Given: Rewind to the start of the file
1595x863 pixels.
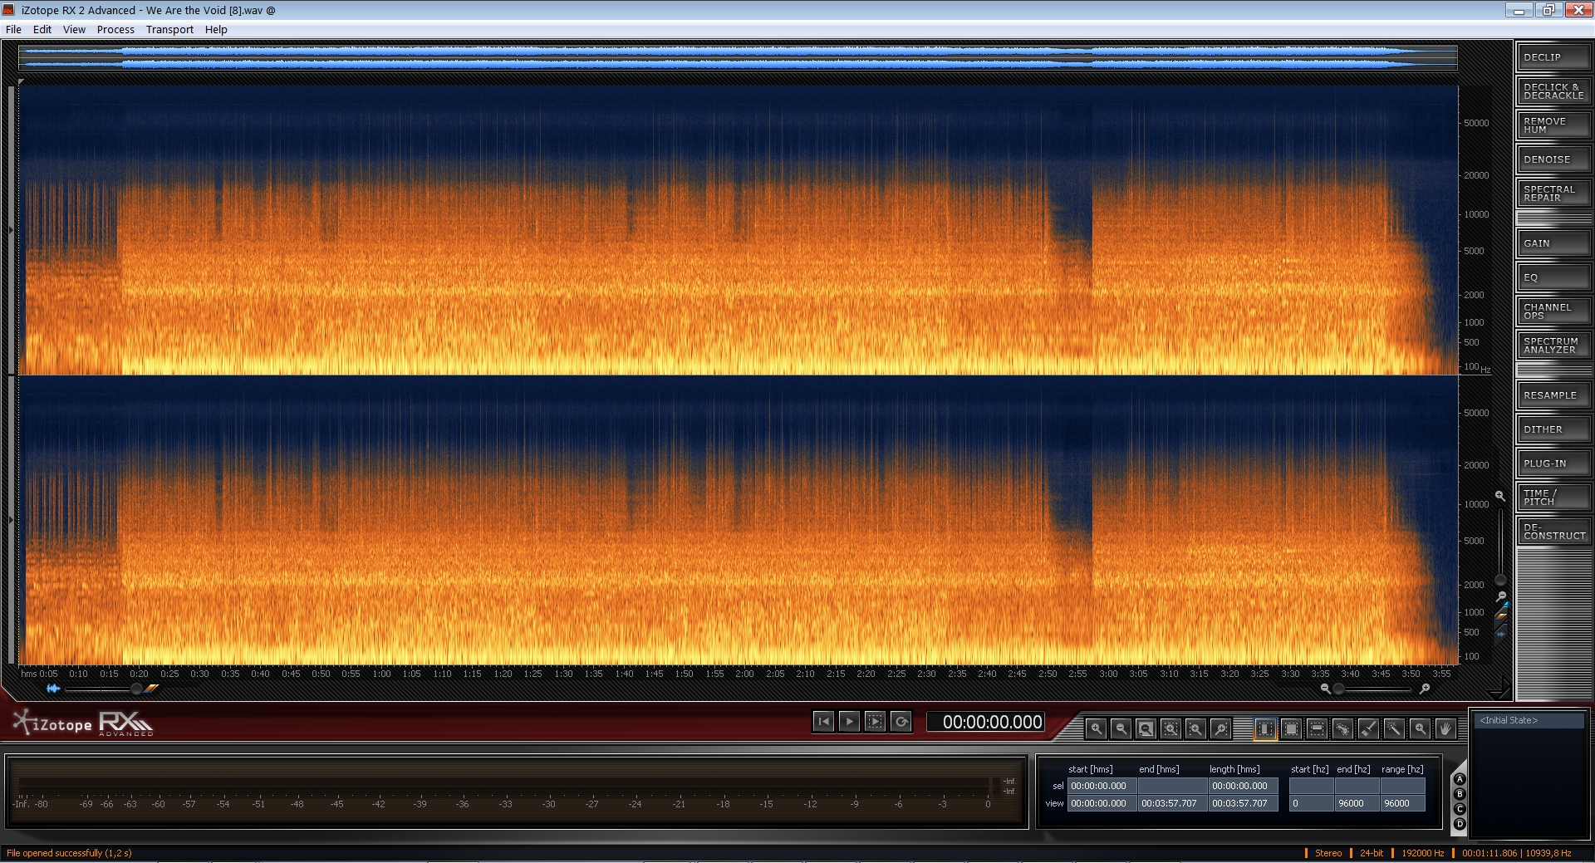Looking at the screenshot, I should click(x=822, y=722).
